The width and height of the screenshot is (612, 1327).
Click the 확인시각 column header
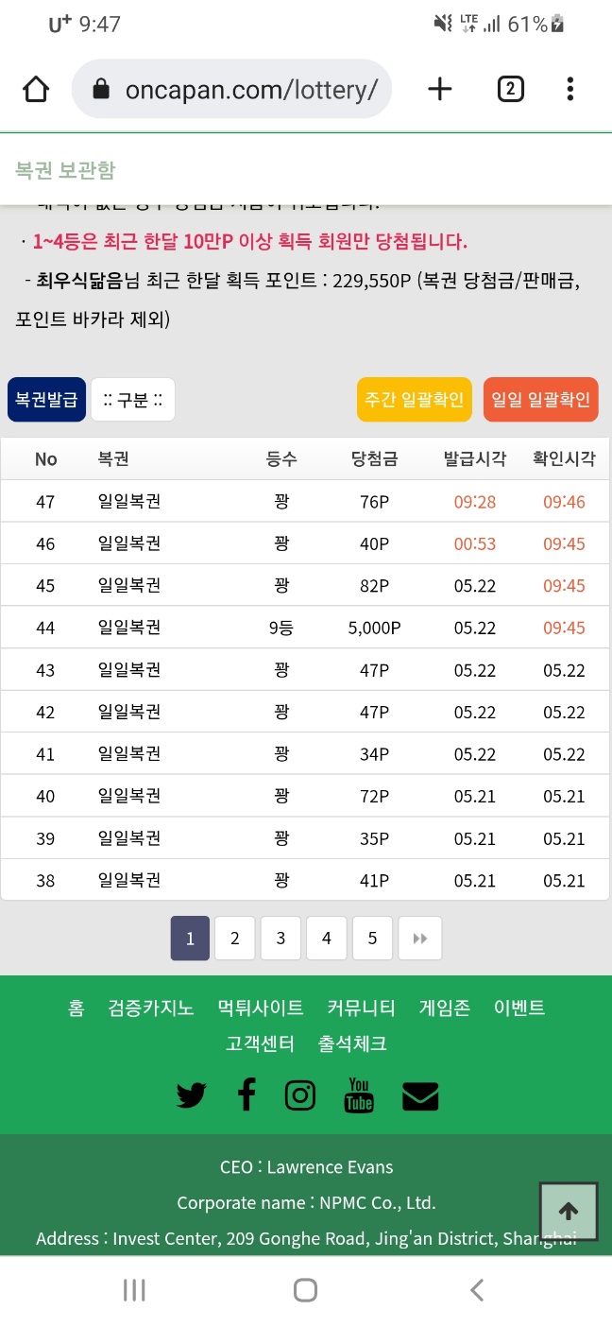565,459
